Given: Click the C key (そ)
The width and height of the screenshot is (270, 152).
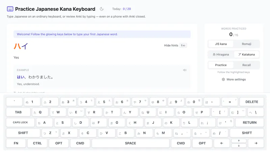Looking at the screenshot, I should [88, 133].
